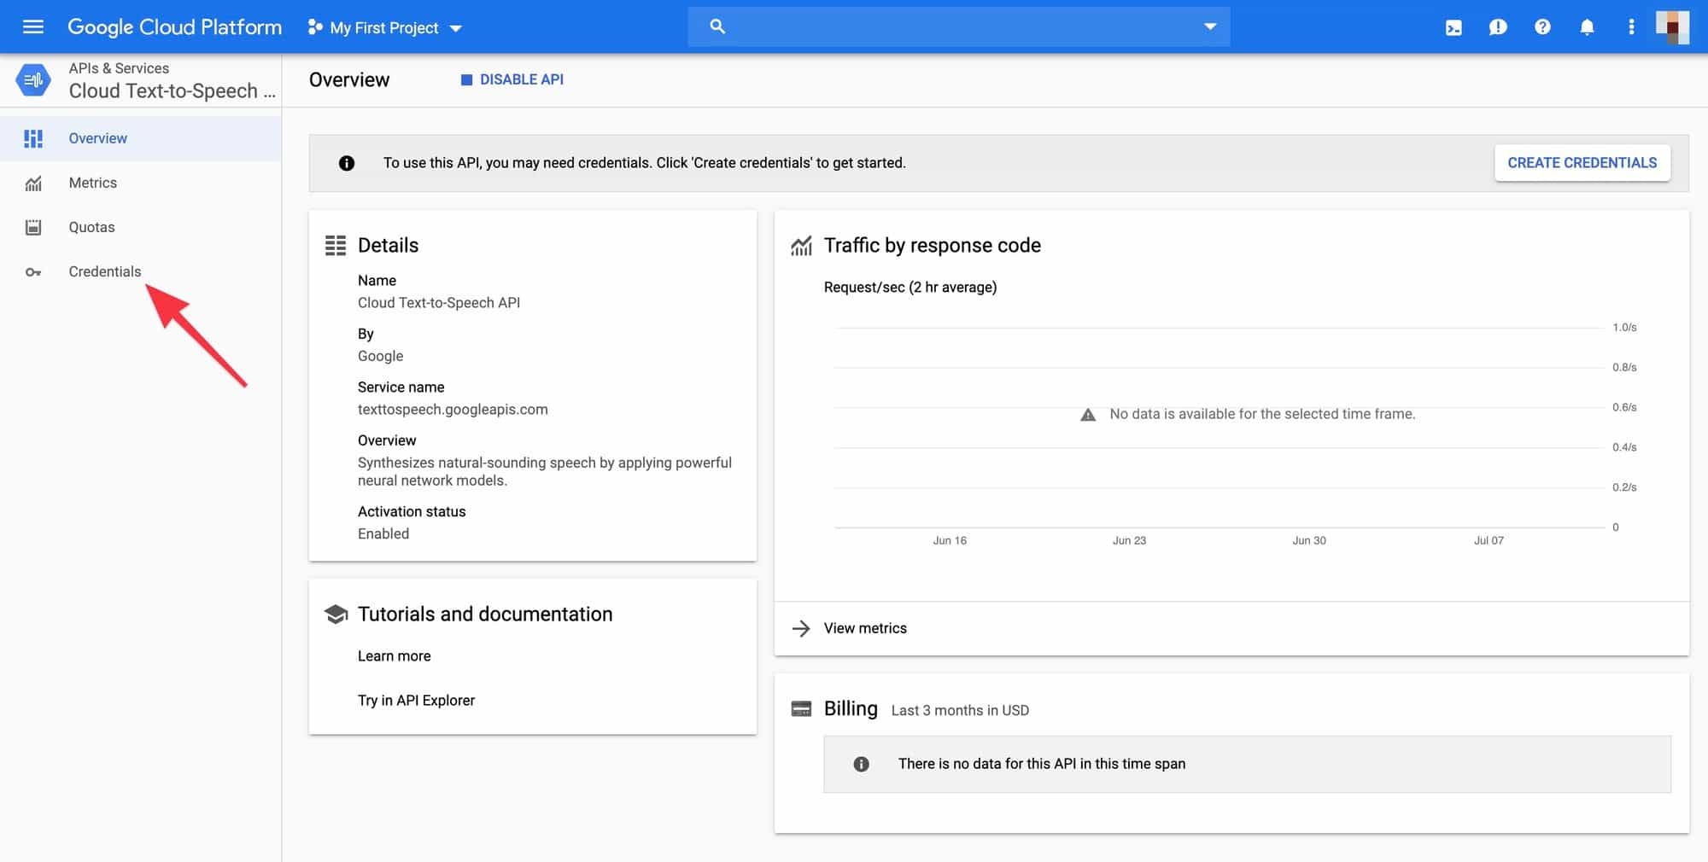Click the Details list icon
1708x862 pixels.
336,246
